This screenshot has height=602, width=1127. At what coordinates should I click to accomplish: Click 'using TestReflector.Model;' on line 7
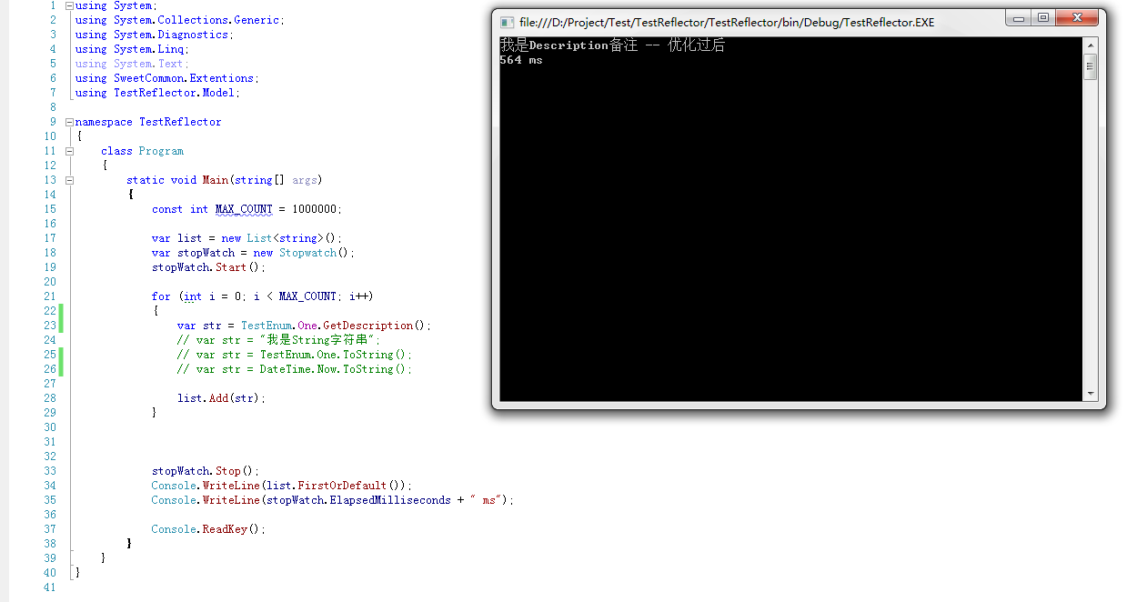coord(157,93)
